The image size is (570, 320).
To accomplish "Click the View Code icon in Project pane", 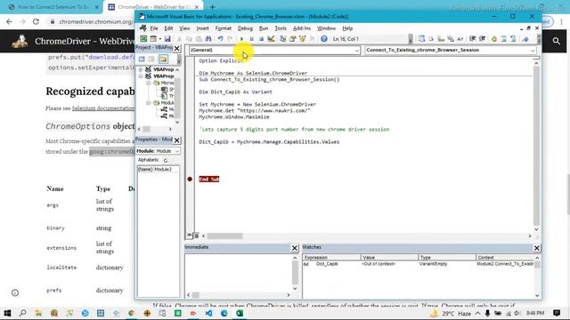I will coord(142,60).
